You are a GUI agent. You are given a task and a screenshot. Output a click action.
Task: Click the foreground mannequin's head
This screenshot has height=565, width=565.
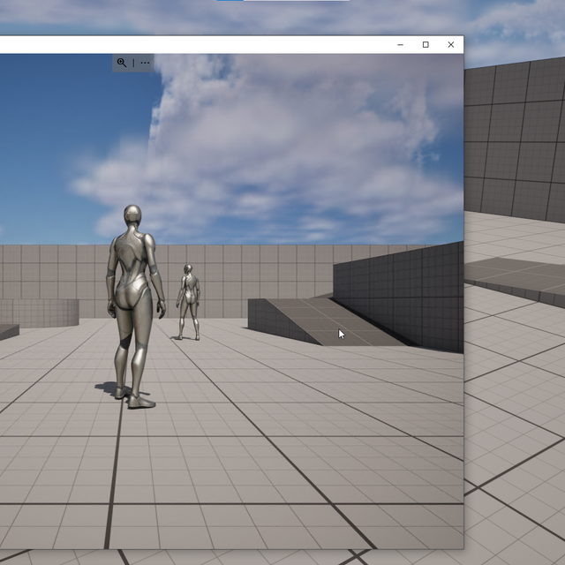point(132,216)
